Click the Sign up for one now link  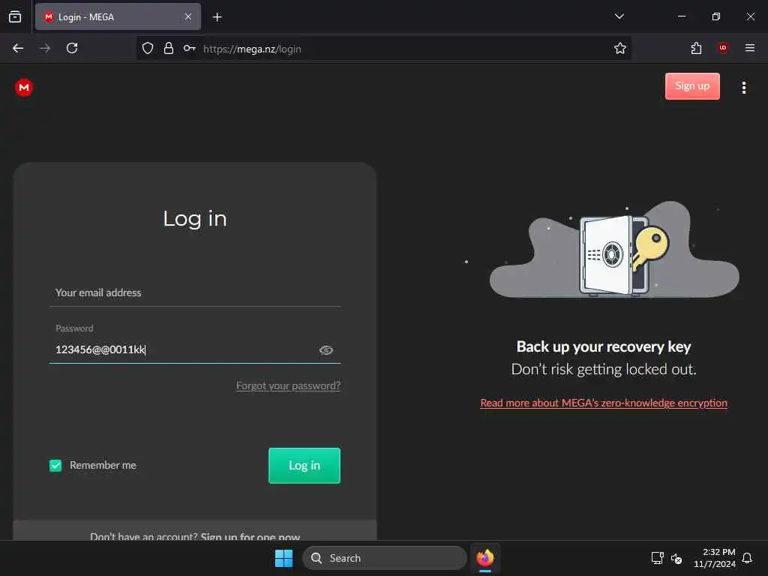(250, 536)
